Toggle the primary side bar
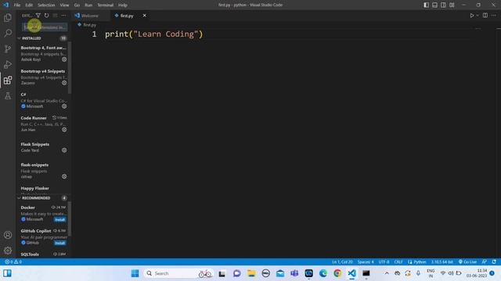The height and width of the screenshot is (281, 501). (x=426, y=5)
